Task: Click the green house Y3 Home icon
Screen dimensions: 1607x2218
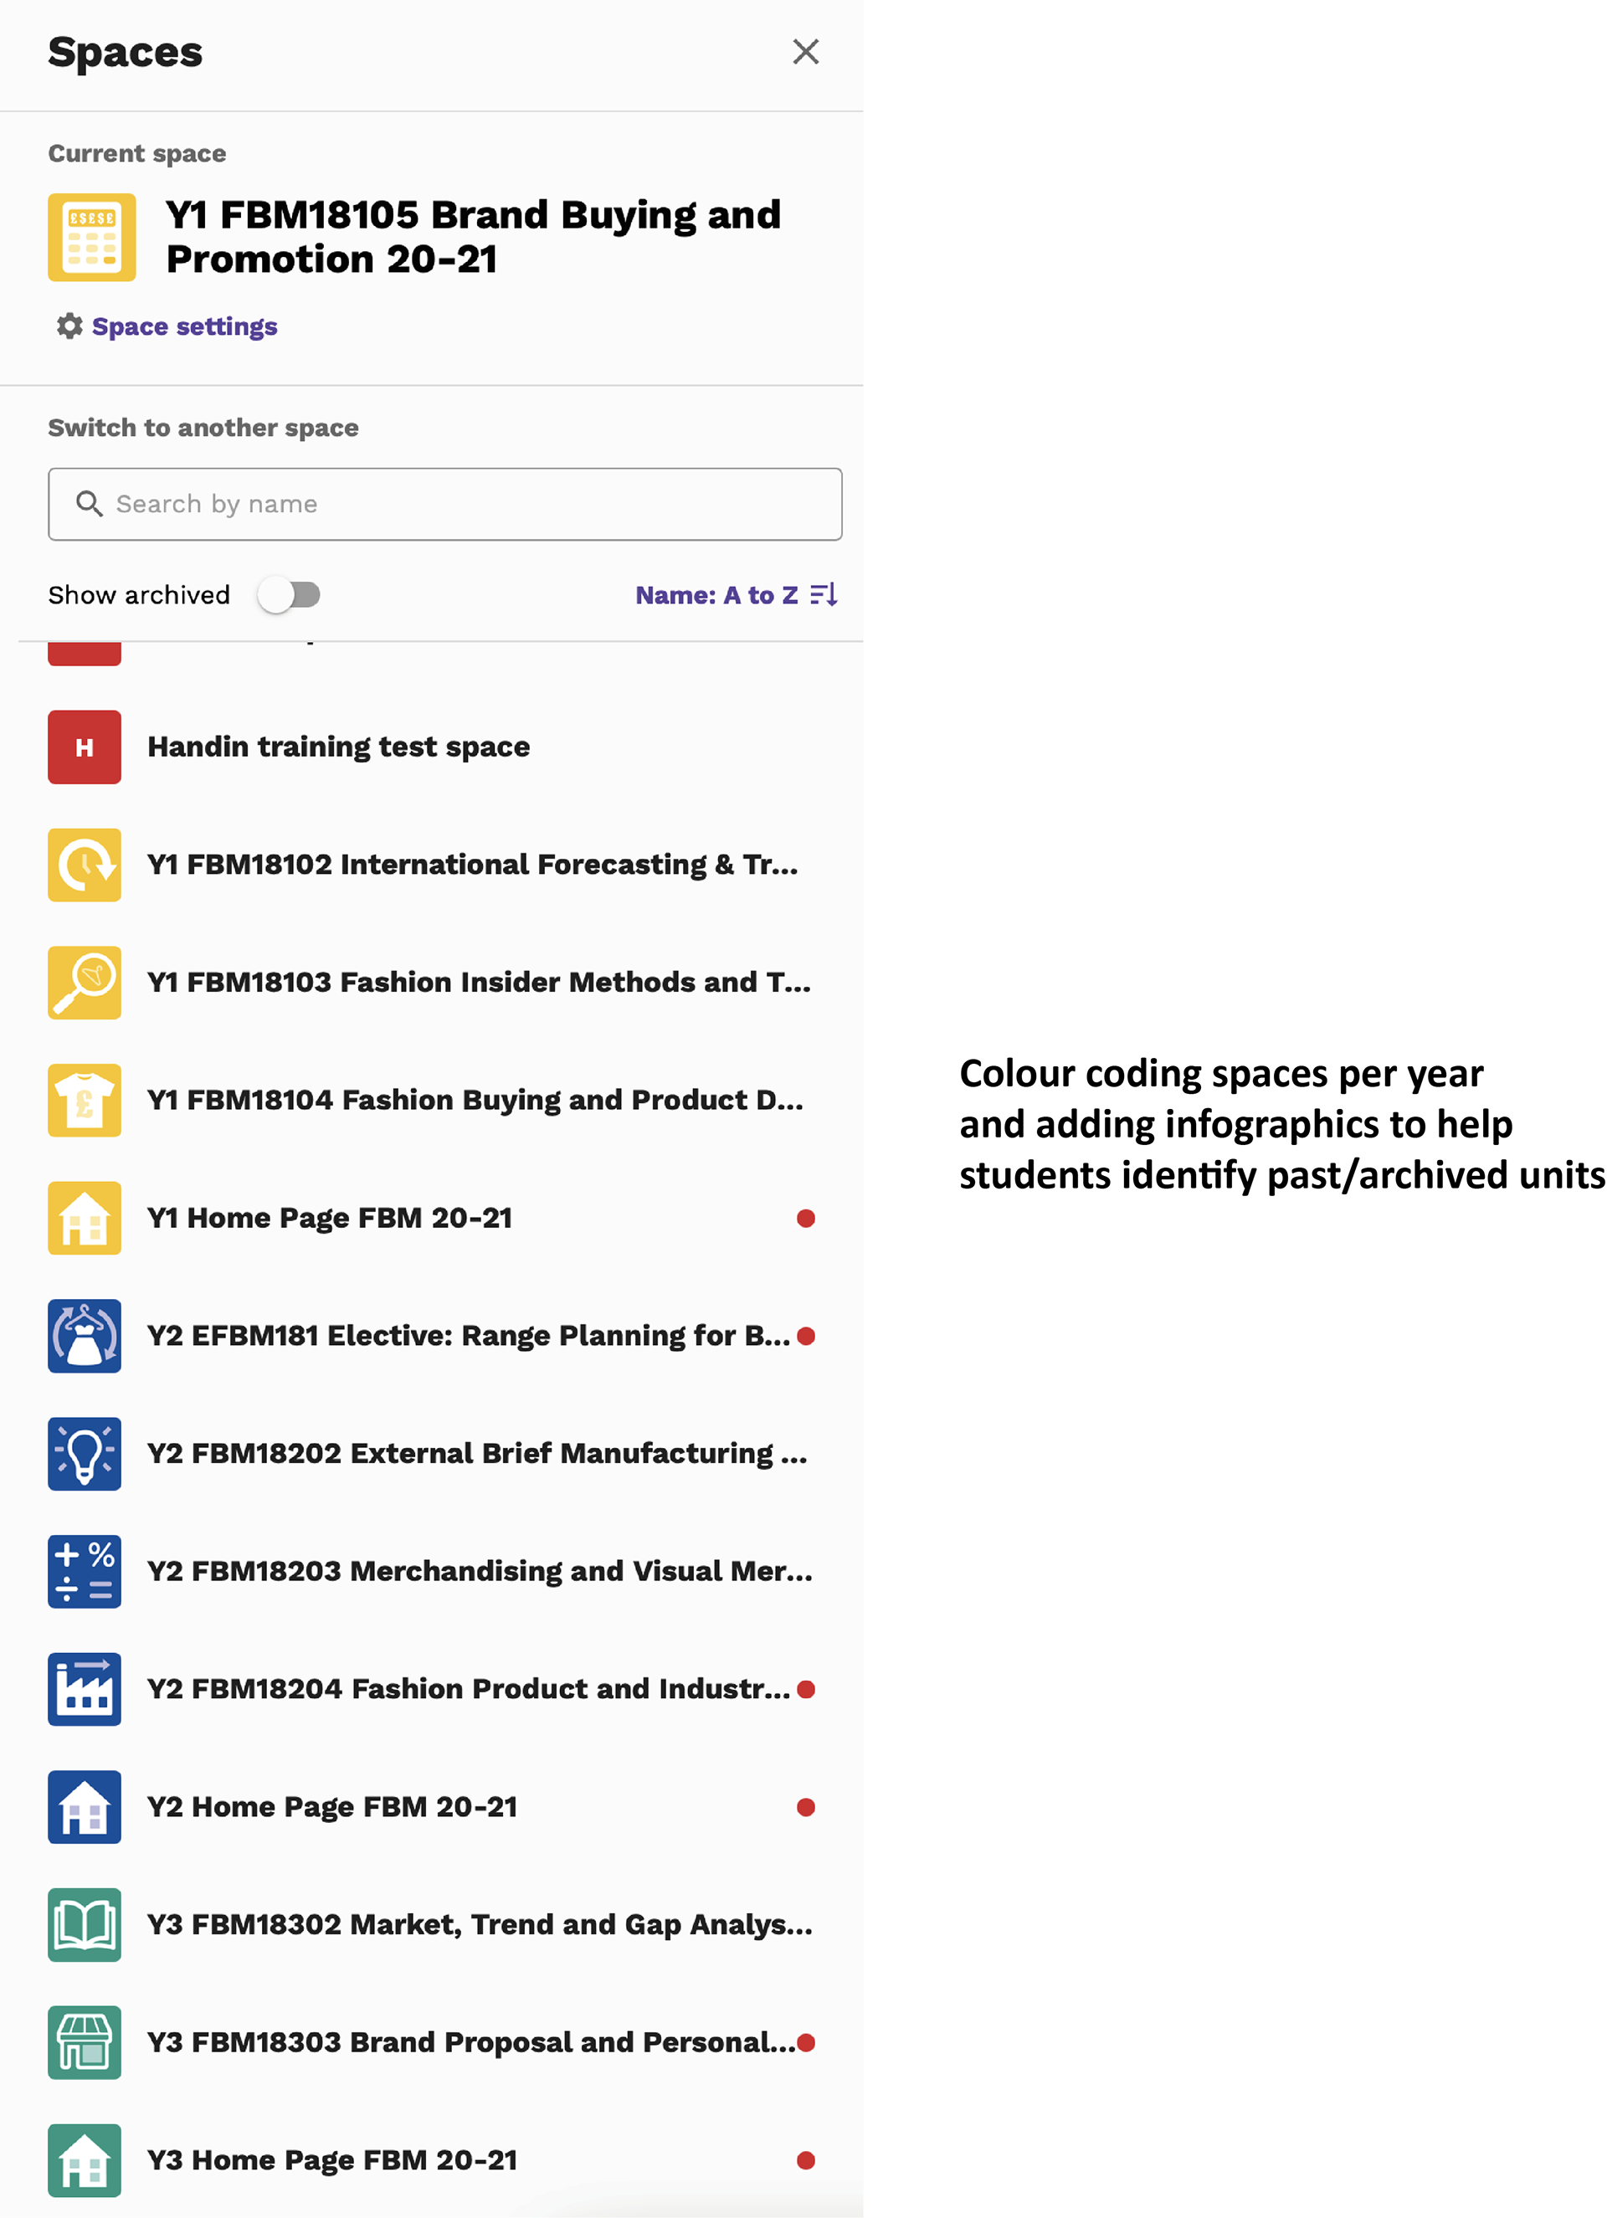Action: pos(84,2160)
